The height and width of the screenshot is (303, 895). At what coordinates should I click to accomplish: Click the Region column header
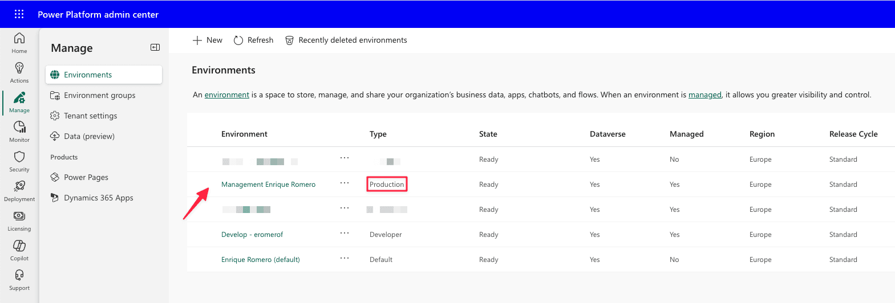[762, 134]
